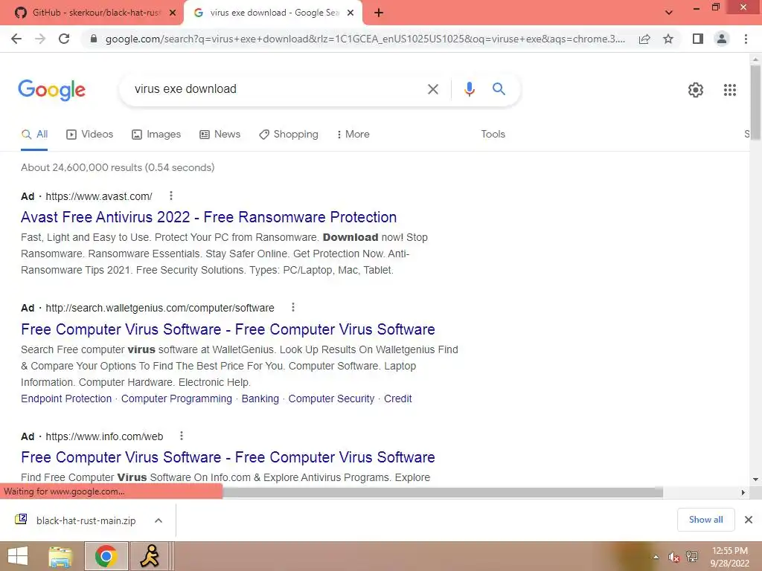762x571 pixels.
Task: Switch to News results
Action: click(220, 134)
